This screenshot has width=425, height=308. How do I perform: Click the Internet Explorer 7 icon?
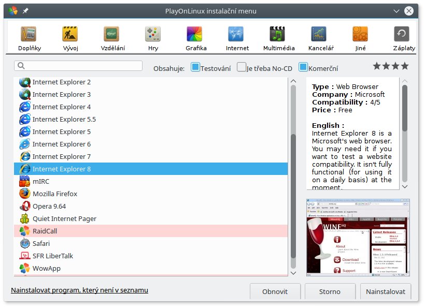(25, 157)
